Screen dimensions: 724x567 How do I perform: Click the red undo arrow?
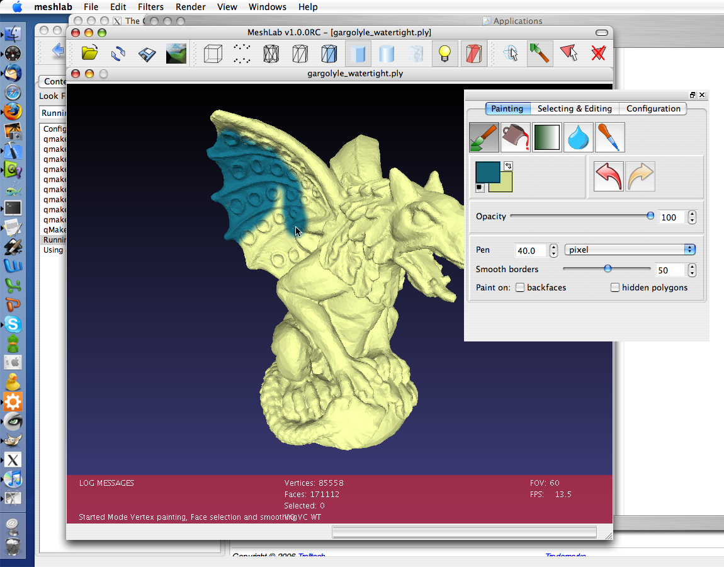click(x=608, y=176)
